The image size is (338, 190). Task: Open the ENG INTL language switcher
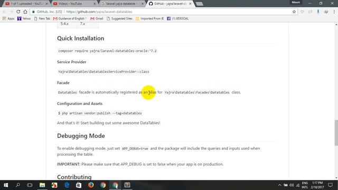coord(305,185)
